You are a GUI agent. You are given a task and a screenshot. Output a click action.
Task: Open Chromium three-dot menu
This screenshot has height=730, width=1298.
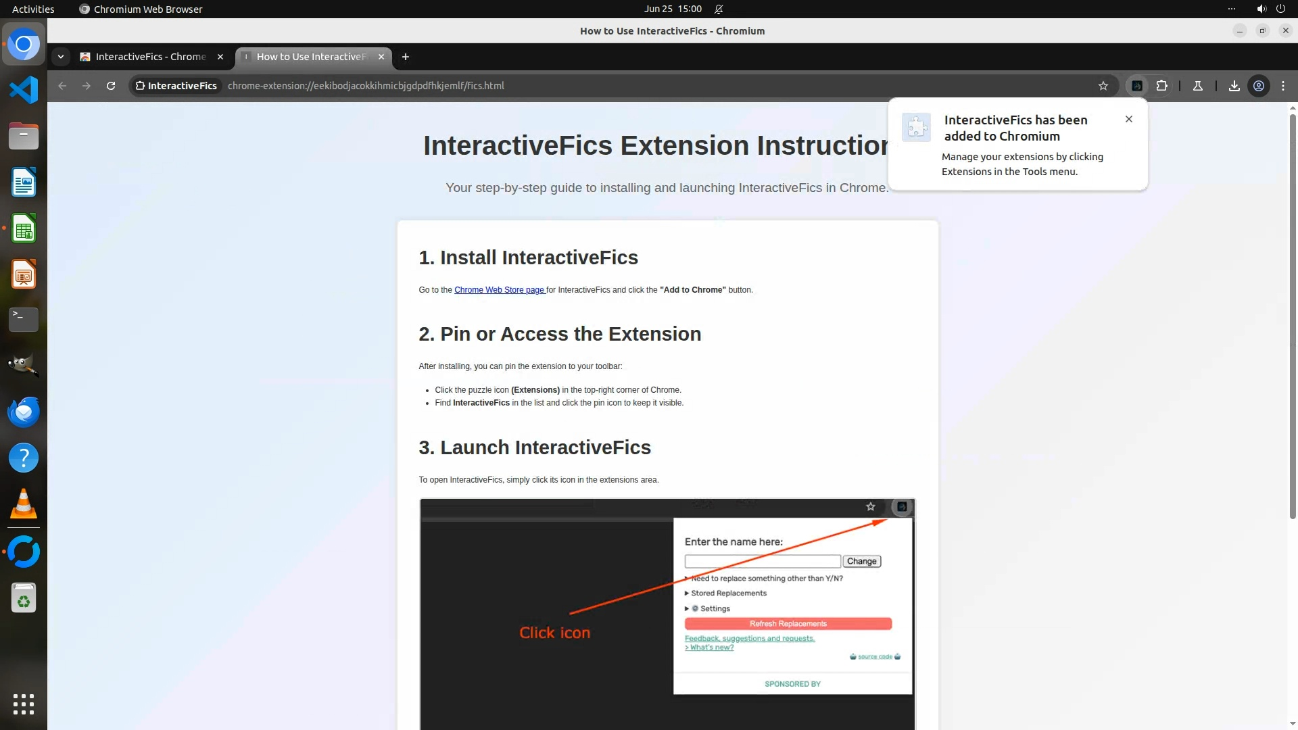point(1283,86)
